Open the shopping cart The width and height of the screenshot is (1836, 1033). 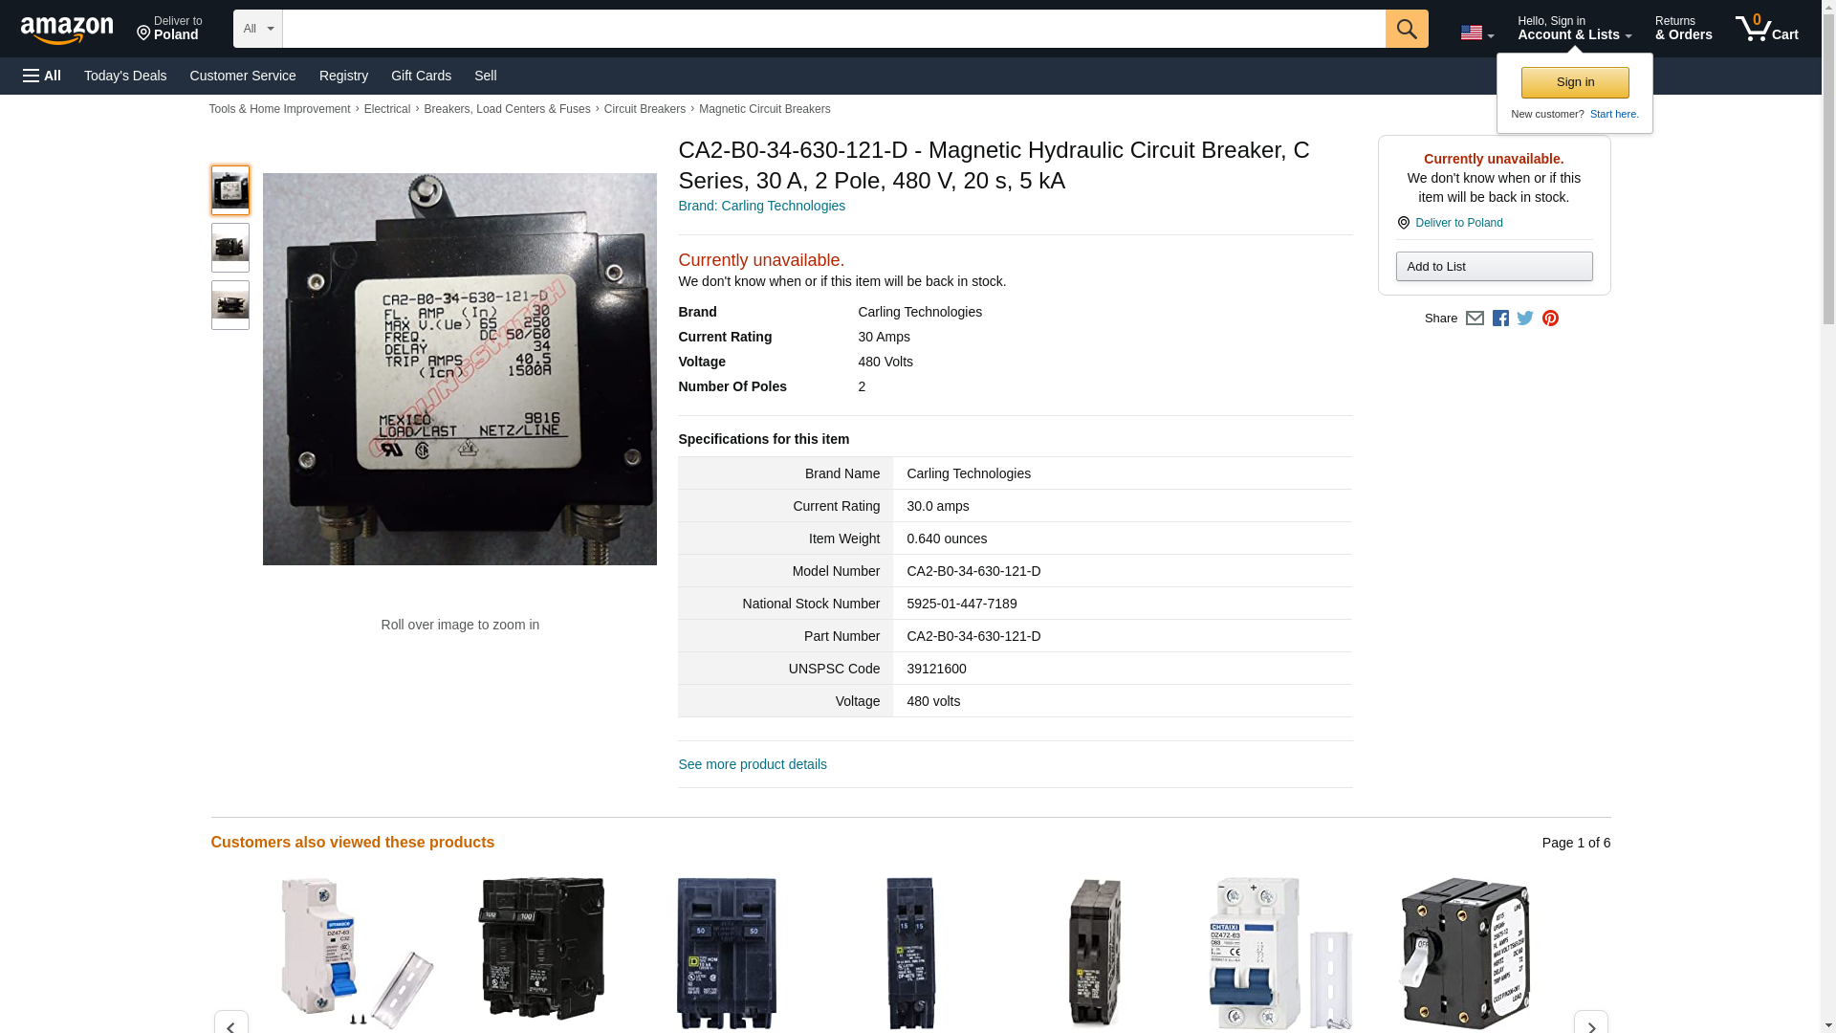tap(1766, 29)
